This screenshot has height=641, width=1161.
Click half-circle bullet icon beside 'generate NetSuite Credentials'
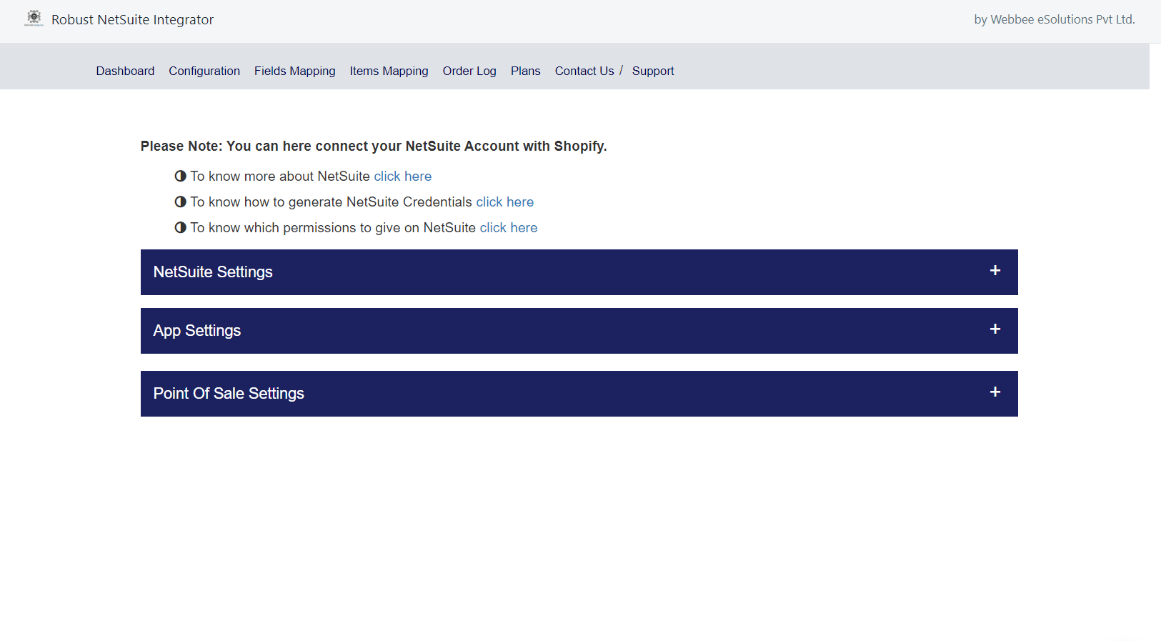point(180,202)
